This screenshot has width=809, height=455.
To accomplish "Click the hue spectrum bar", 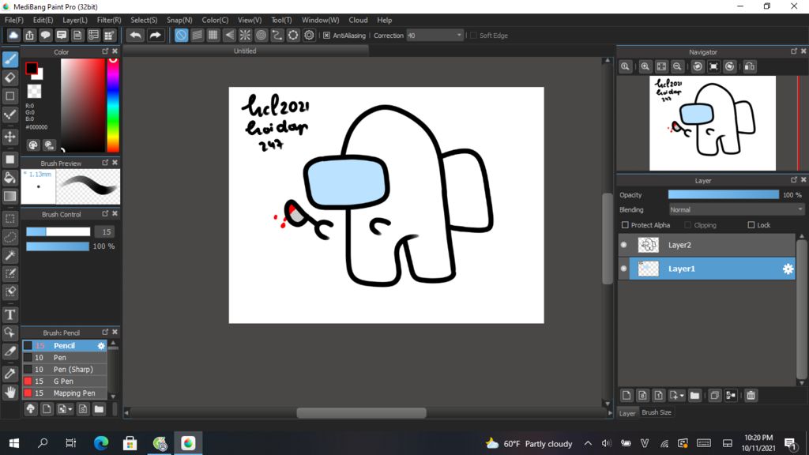I will 113,105.
